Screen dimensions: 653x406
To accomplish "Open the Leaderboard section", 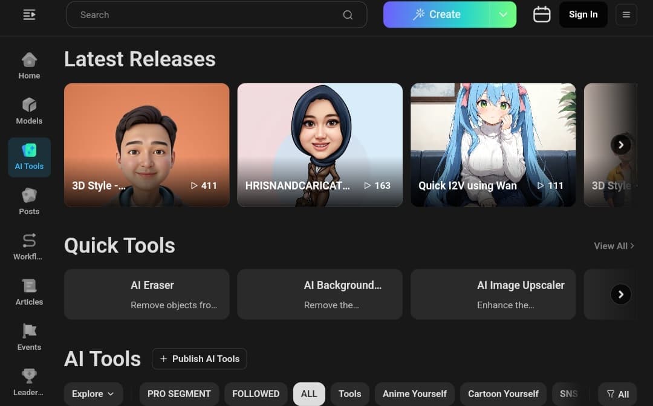I will click(29, 379).
